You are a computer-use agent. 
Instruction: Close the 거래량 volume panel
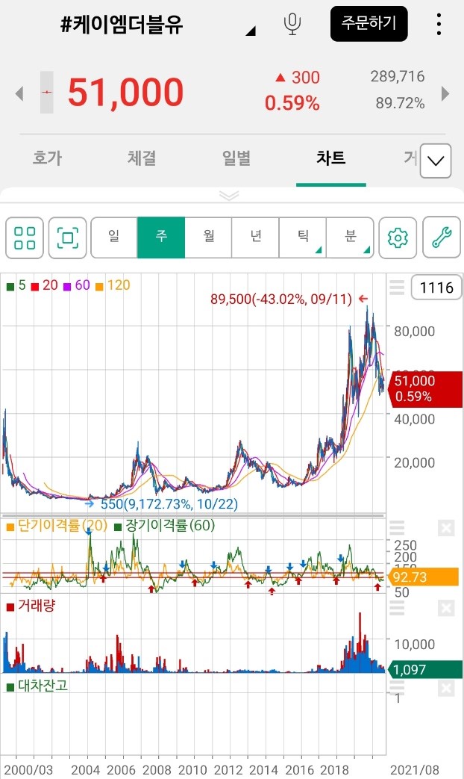[x=446, y=608]
